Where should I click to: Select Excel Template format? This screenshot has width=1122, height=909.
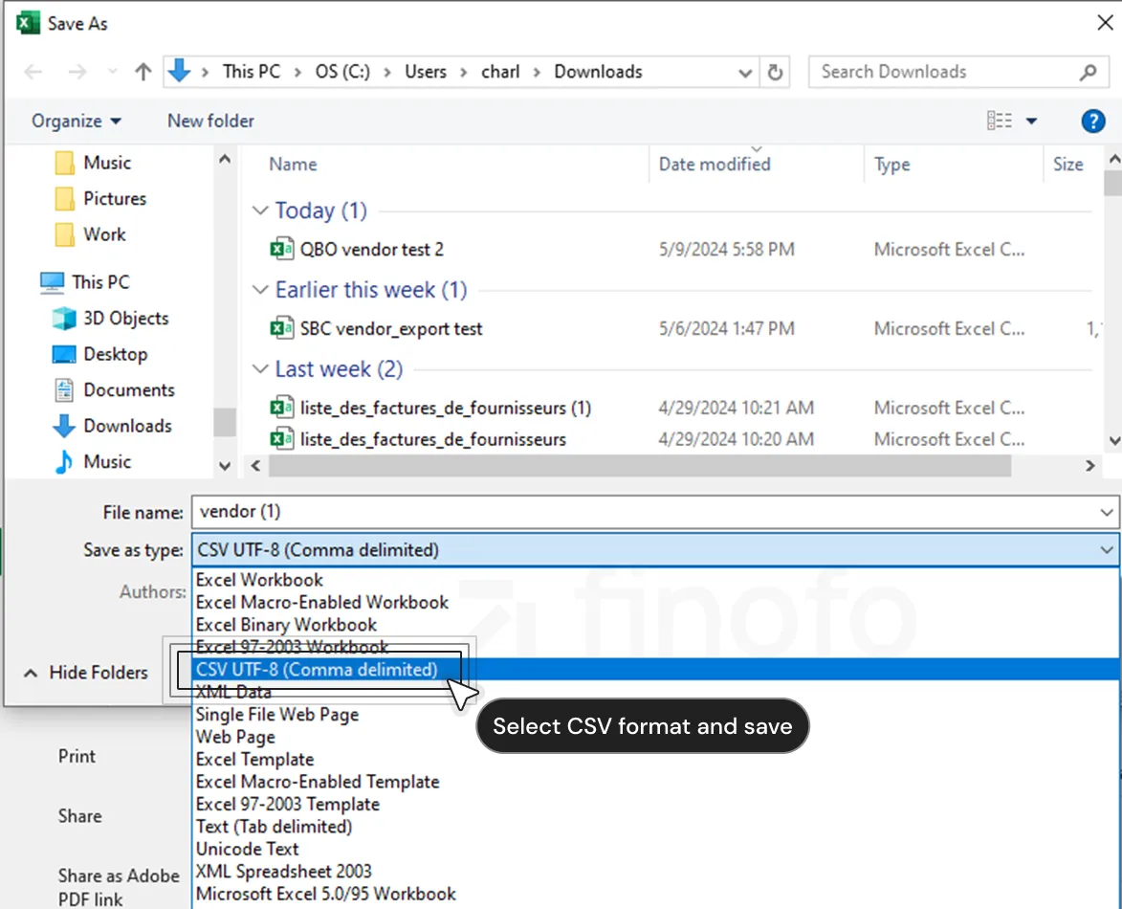point(656,760)
